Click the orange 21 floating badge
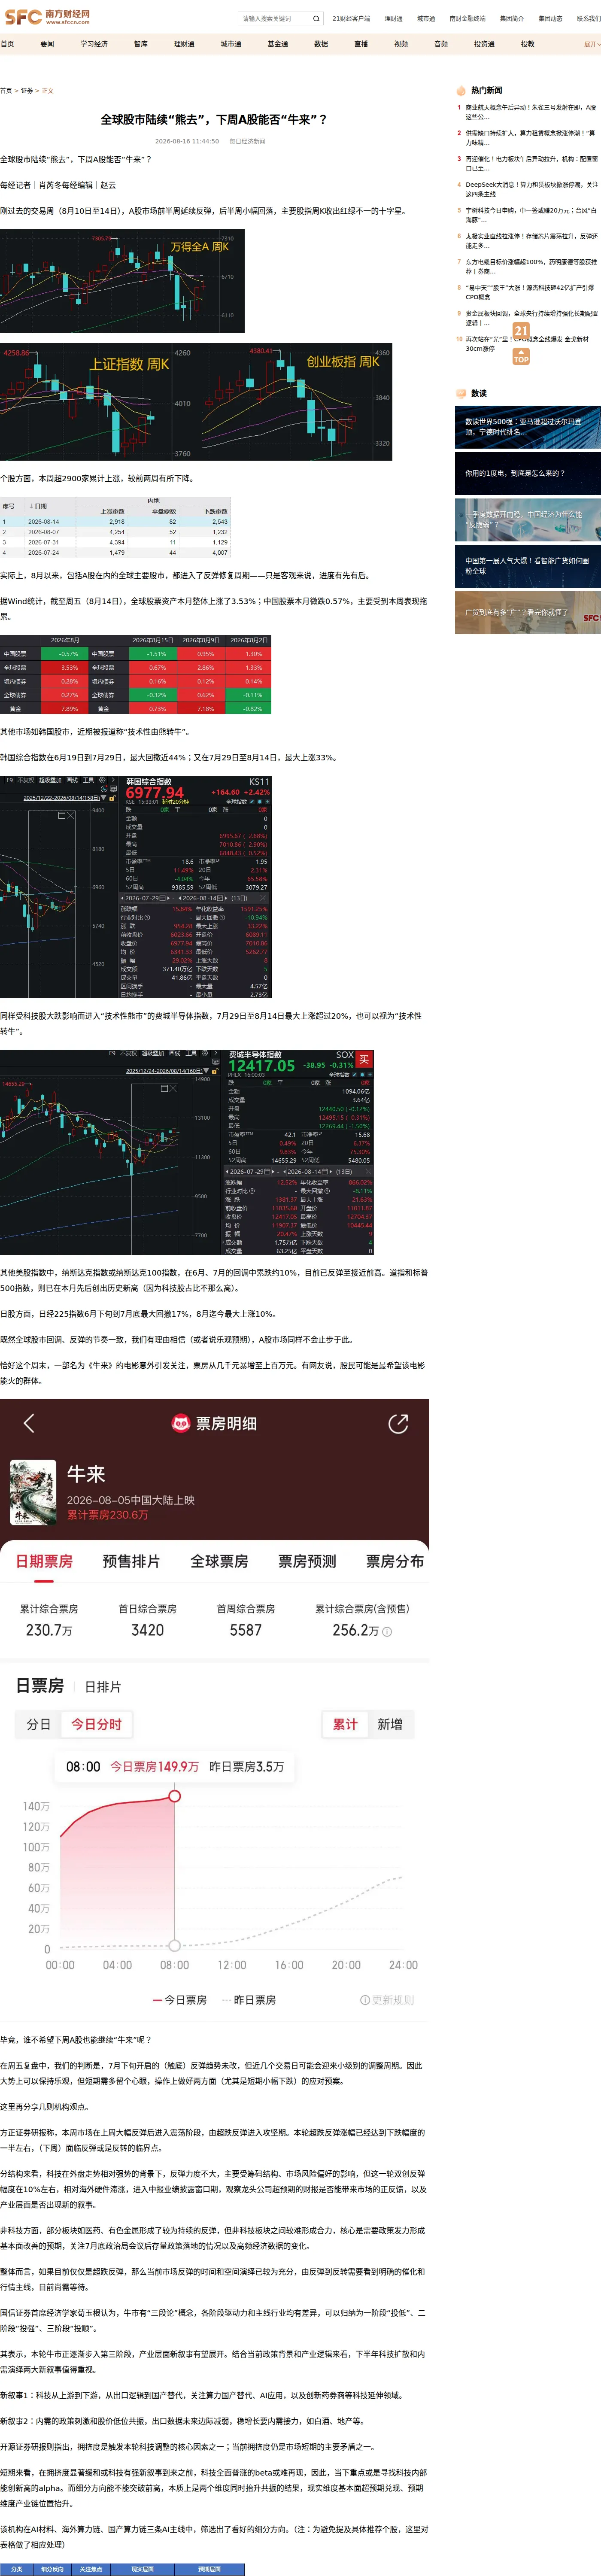This screenshot has height=2576, width=601. click(521, 331)
